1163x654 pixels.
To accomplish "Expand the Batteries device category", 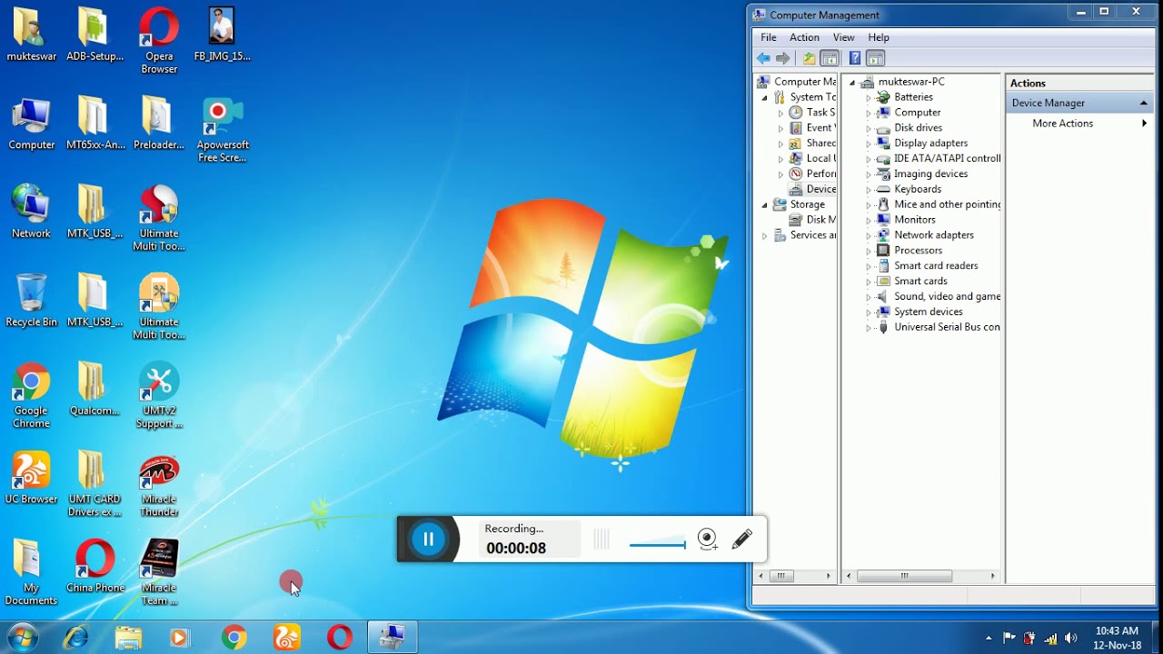I will [868, 98].
